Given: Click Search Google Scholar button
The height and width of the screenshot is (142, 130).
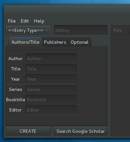Looking at the screenshot, I should click(x=81, y=131).
